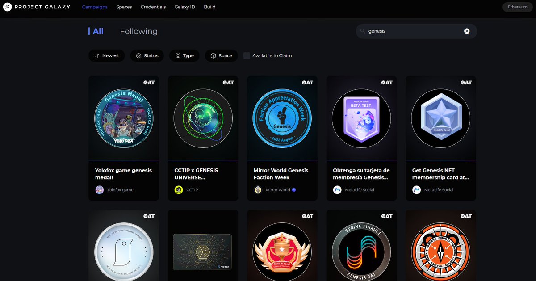Clear the genesis search text
This screenshot has height=281, width=536.
tap(467, 31)
